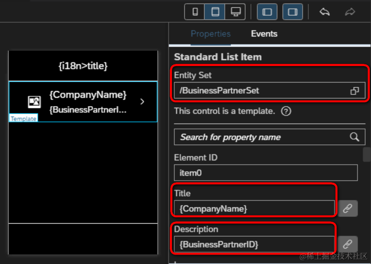Image resolution: width=371 pixels, height=264 pixels.
Task: Click the /BusinessPartnerSet entity set field
Action: [x=269, y=90]
